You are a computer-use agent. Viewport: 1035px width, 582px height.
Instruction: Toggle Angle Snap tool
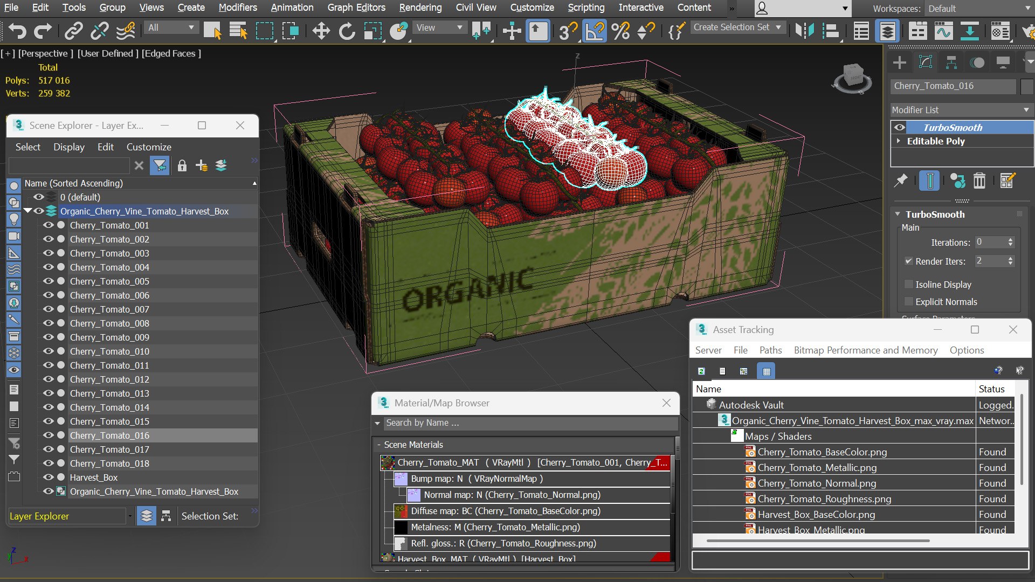click(x=594, y=31)
